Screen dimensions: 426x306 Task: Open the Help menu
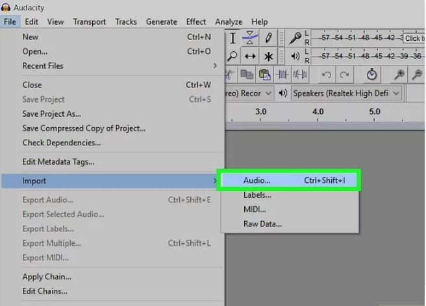coord(260,21)
